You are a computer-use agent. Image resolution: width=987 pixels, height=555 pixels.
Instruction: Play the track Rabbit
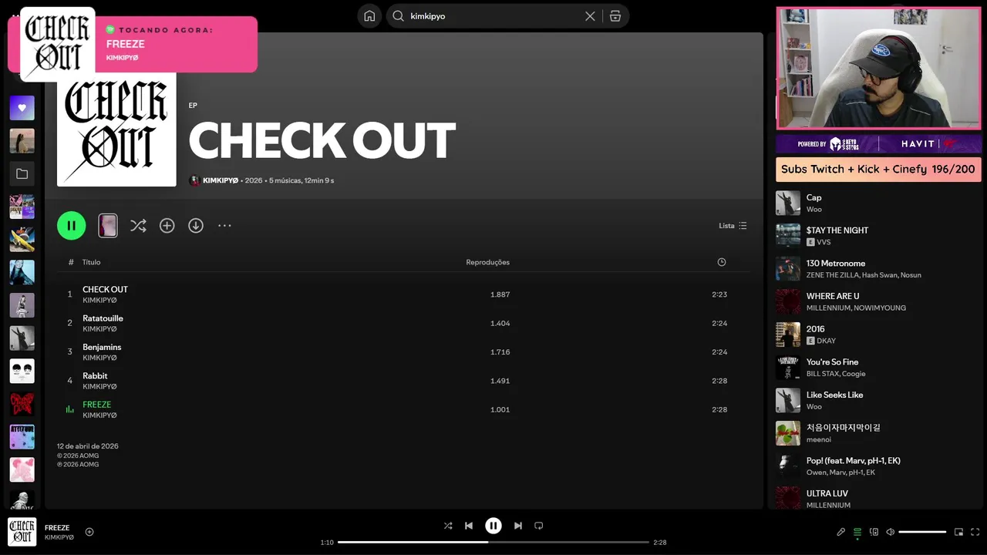[403, 381]
